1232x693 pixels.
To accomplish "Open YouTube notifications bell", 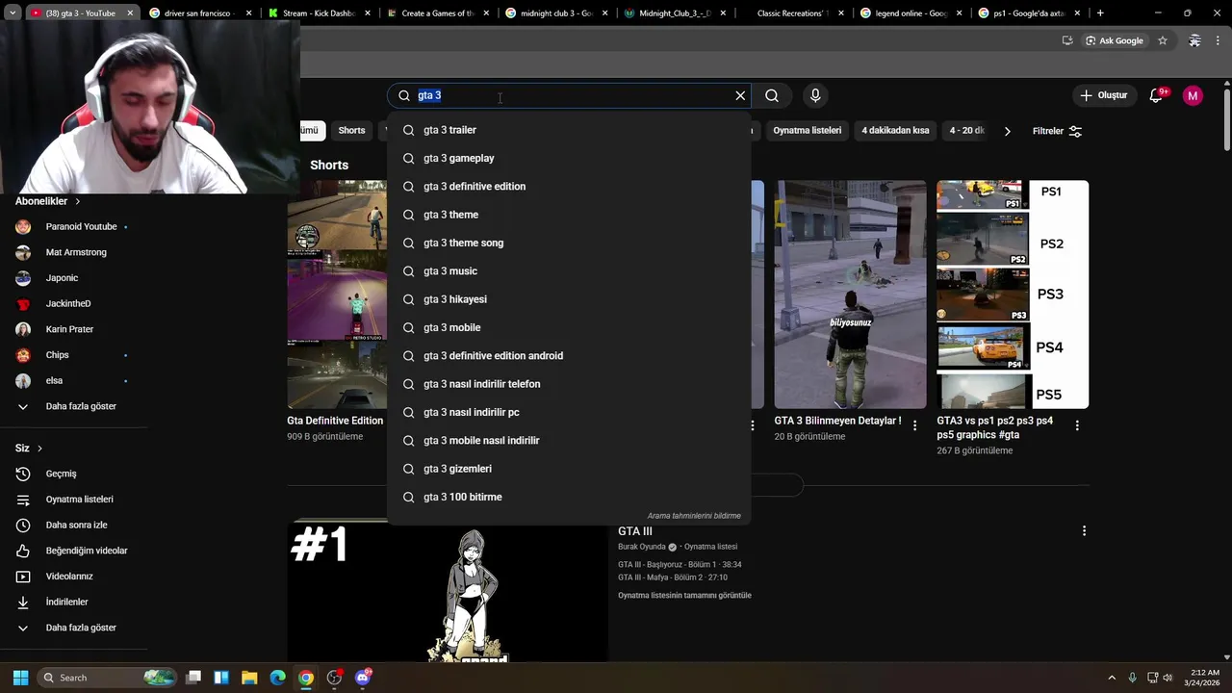I will (1157, 95).
